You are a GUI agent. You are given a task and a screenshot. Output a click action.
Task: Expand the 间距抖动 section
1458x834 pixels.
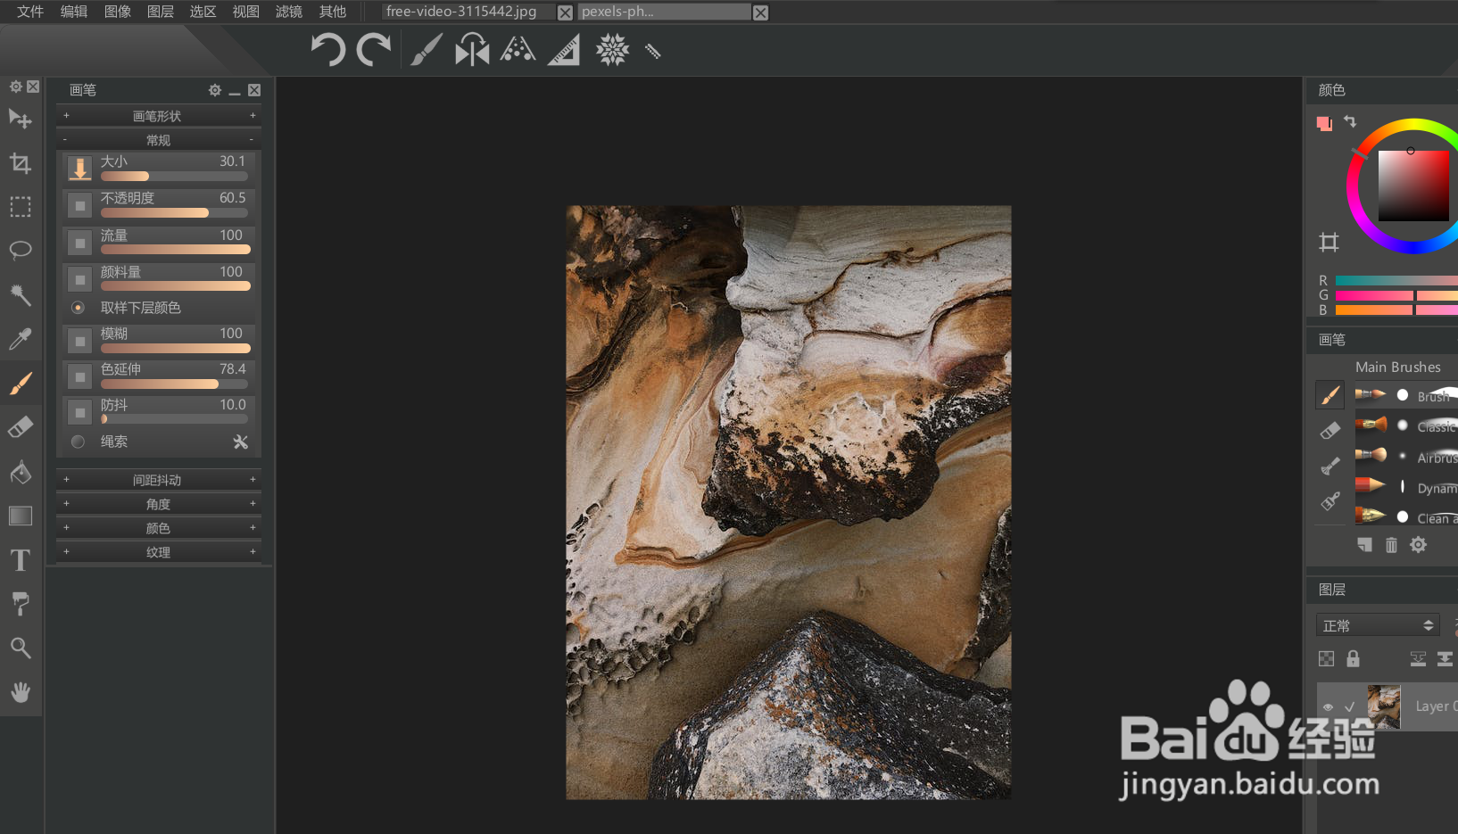pos(159,480)
